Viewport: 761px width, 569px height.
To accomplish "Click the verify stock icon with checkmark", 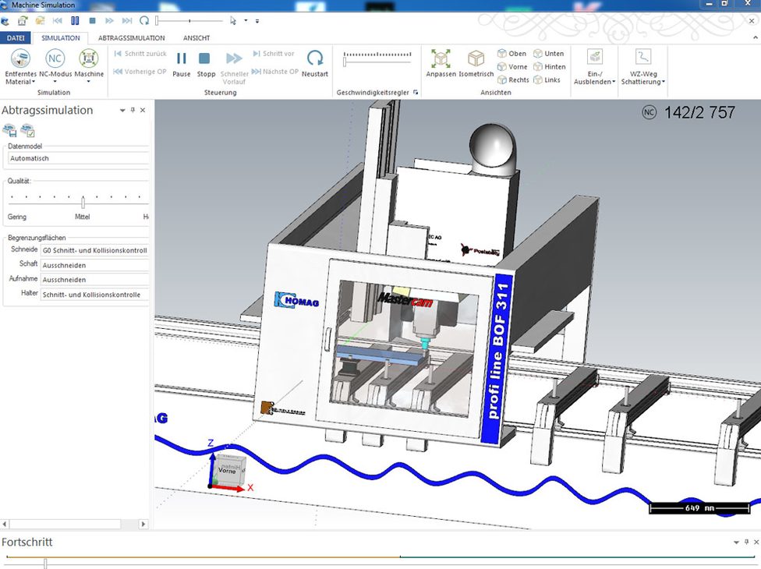I will 27,130.
